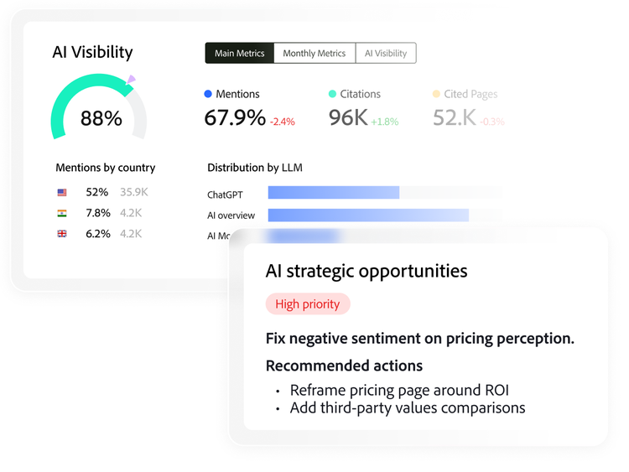Click the blue Mentions legend dot
Image resolution: width=629 pixels, height=472 pixels.
(x=208, y=94)
